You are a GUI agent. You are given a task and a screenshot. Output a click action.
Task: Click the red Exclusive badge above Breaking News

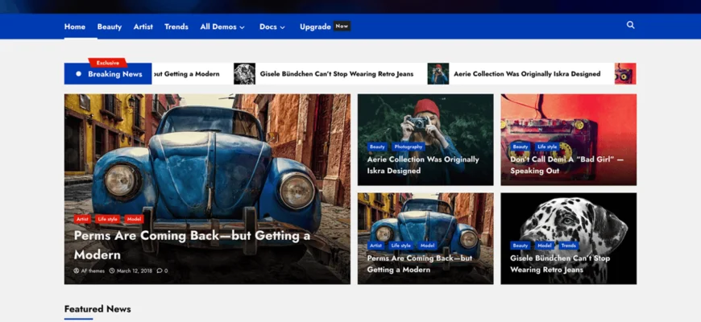108,62
